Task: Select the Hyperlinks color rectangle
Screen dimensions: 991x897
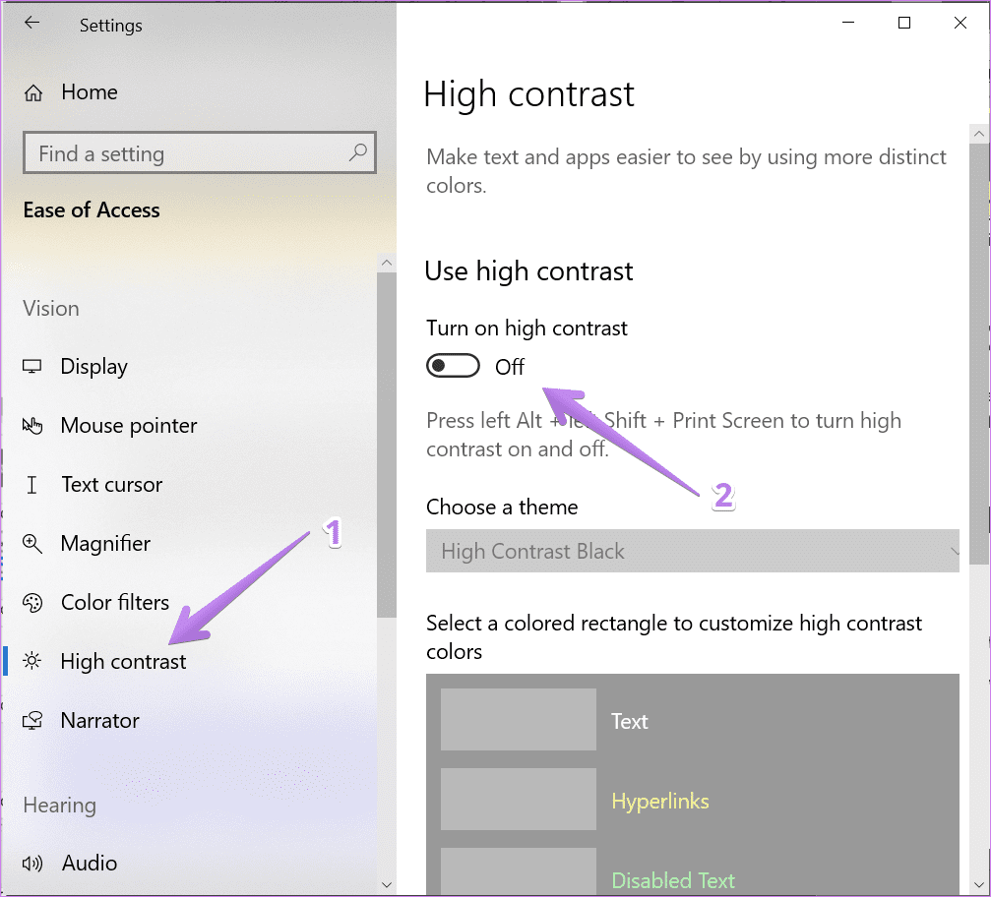Action: 519,799
